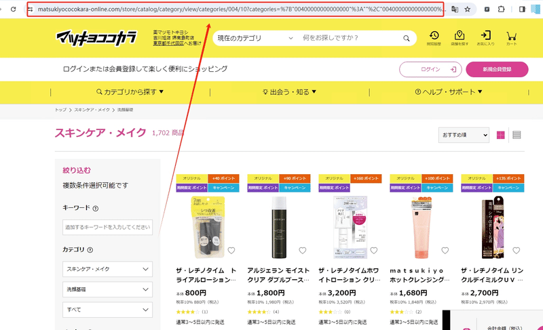Image resolution: width=543 pixels, height=330 pixels.
Task: Open the ザ・レチノタイム トライアルローション product image
Action: click(208, 227)
